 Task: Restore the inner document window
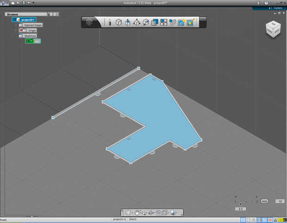pyautogui.click(x=279, y=13)
